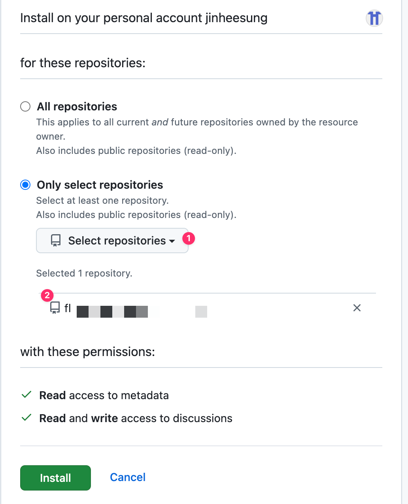Click the red annotation badge numbered 1

pyautogui.click(x=189, y=239)
